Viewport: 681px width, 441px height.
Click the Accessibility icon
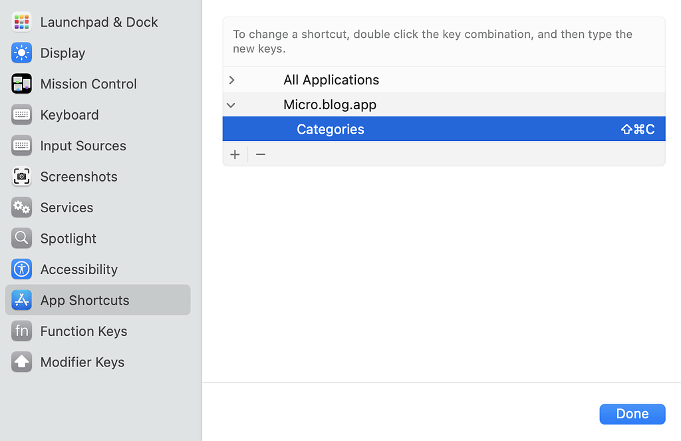point(21,269)
